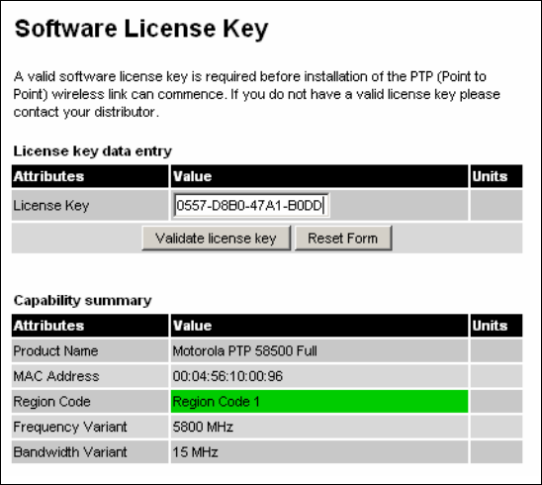Select the MAC Address value 00:04:56:10:00:96
This screenshot has width=542, height=485.
click(227, 376)
